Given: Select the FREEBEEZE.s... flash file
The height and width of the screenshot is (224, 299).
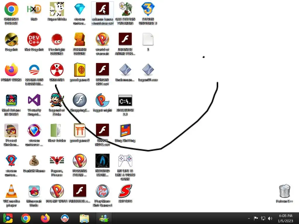Looking at the screenshot, I should [79, 191].
